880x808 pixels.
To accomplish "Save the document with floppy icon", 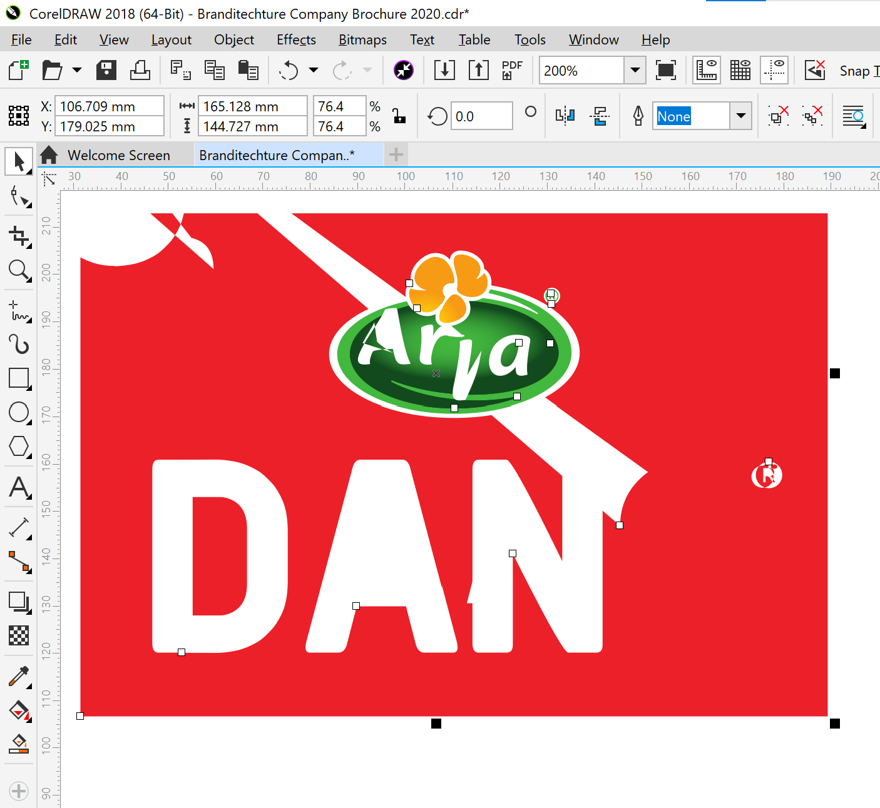I will [x=106, y=70].
